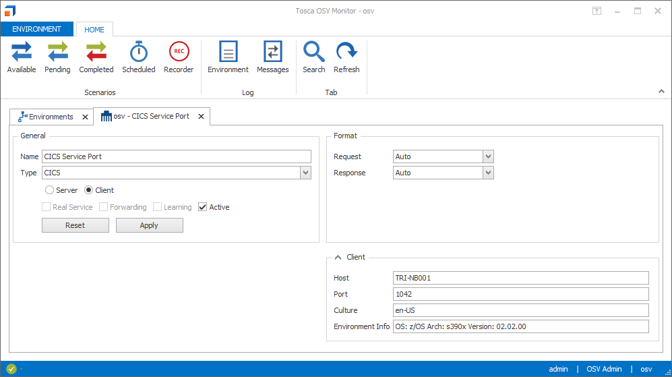Show Pending scenarios

point(57,57)
